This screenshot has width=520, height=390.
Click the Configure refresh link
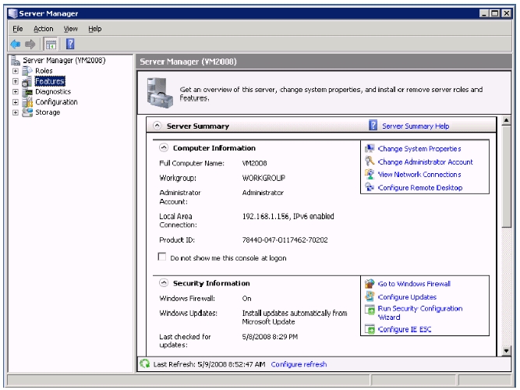click(299, 364)
